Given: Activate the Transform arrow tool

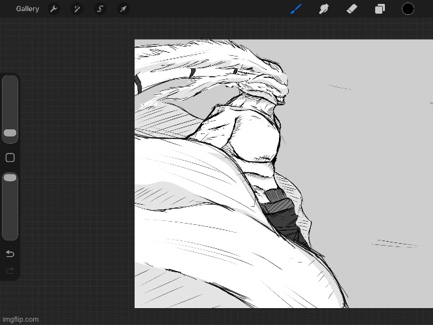Looking at the screenshot, I should pos(123,9).
